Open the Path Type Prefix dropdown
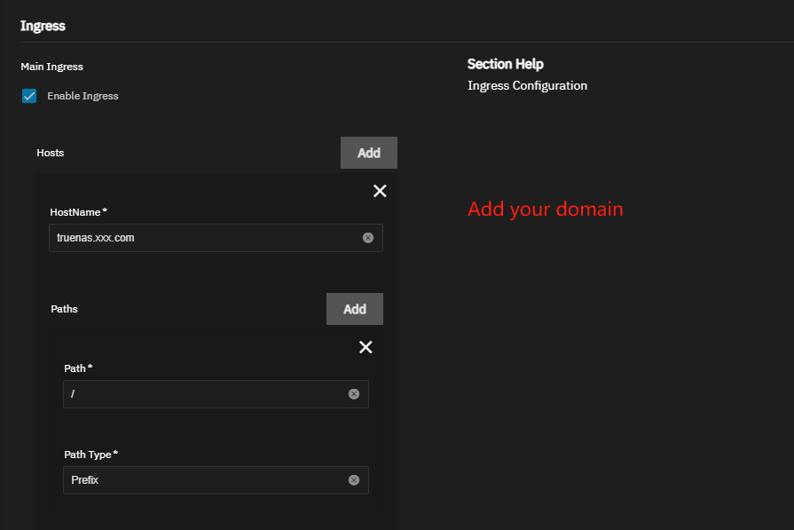This screenshot has width=794, height=530. [x=204, y=480]
